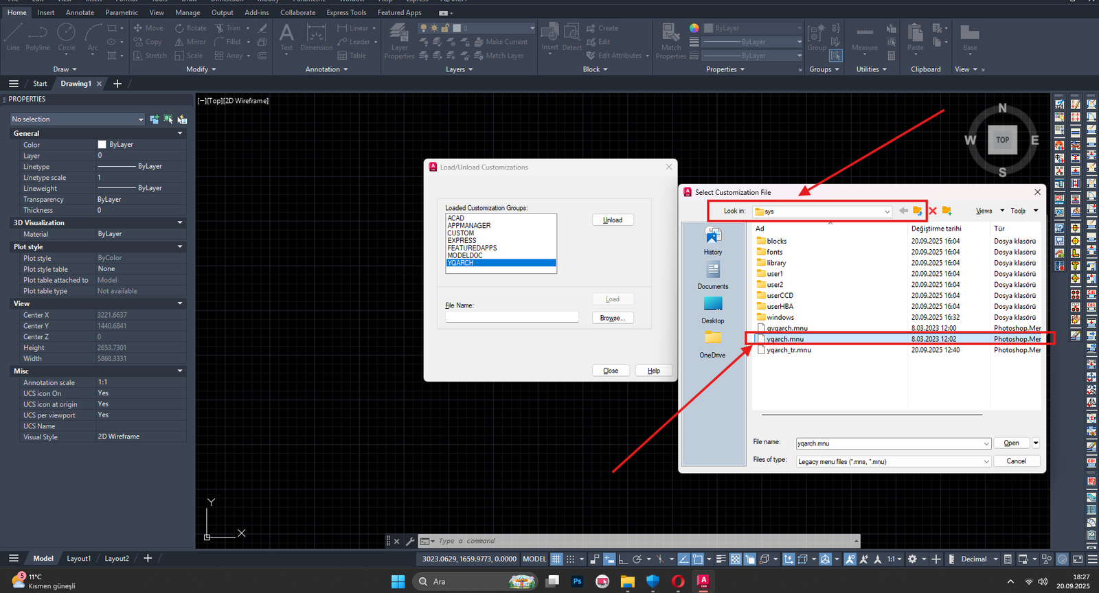
Task: Click the Open button in file dialog
Action: point(1011,443)
